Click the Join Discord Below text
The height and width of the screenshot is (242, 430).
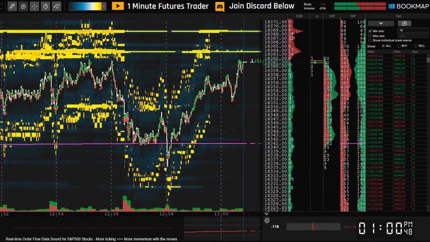click(261, 6)
